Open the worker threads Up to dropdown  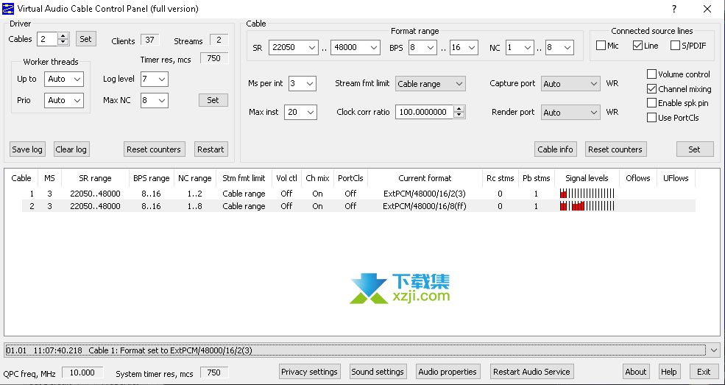click(64, 79)
